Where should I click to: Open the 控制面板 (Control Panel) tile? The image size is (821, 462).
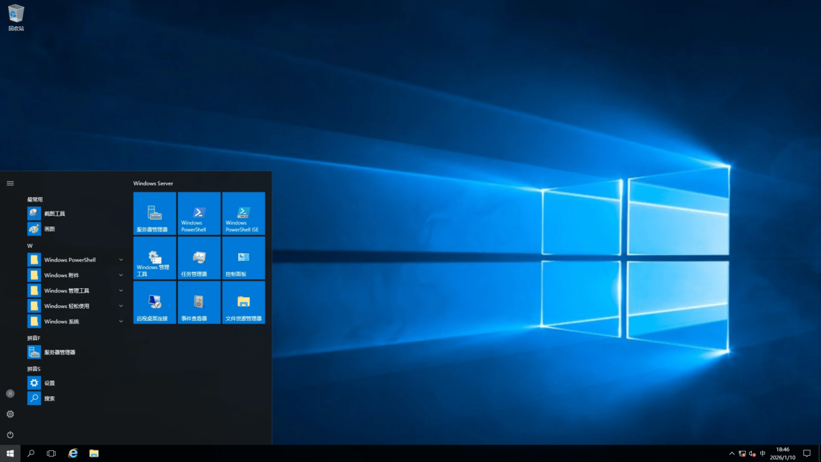[244, 258]
